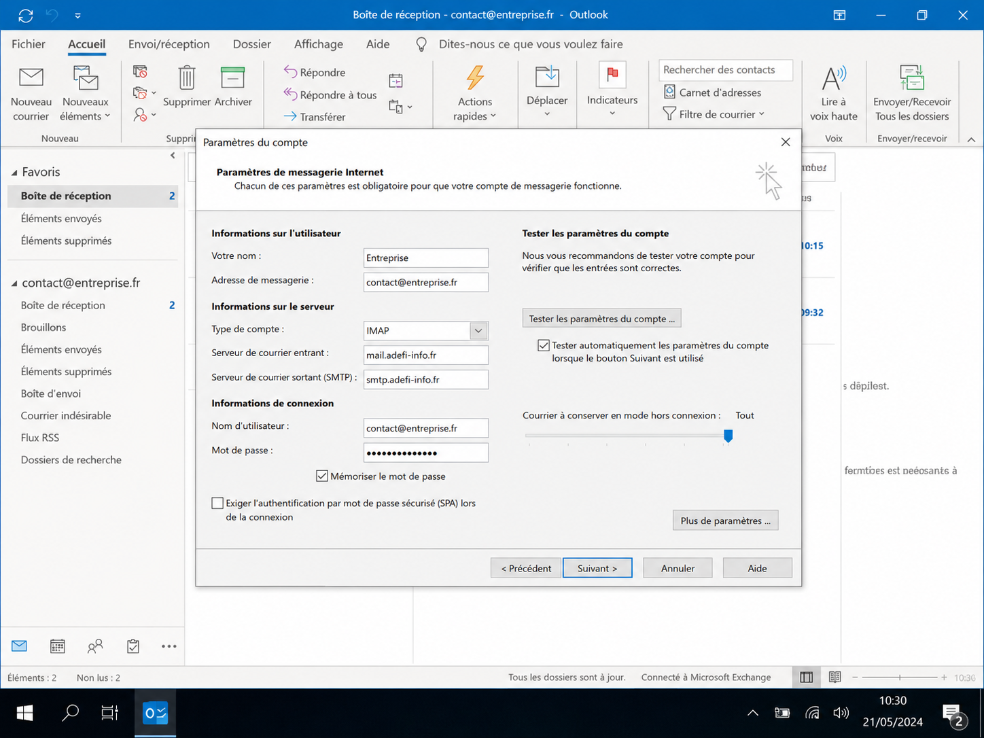Click the dialog Aide button
Image resolution: width=984 pixels, height=738 pixels.
point(757,568)
